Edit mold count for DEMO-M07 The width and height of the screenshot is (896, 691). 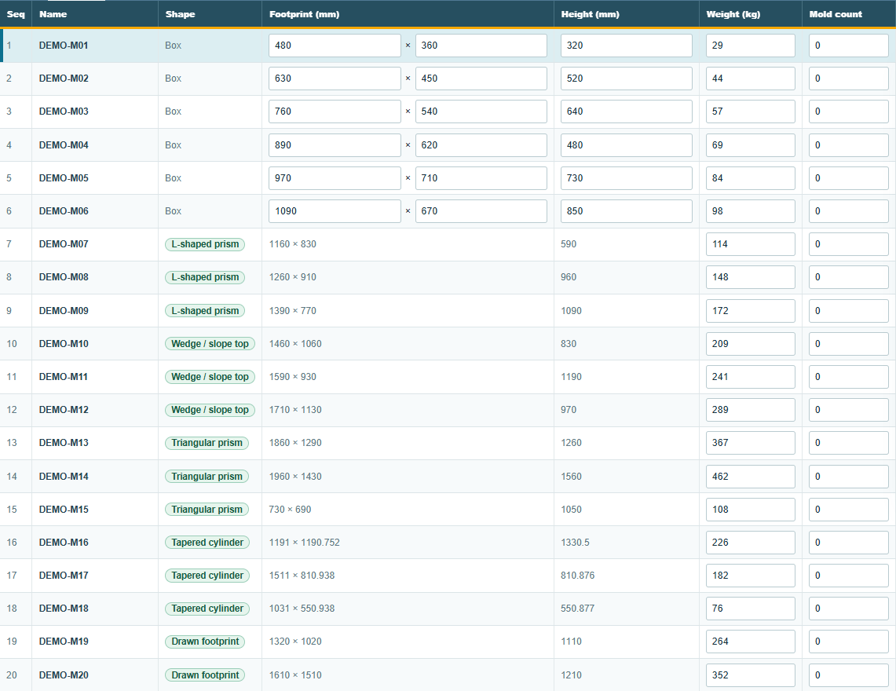click(x=849, y=244)
